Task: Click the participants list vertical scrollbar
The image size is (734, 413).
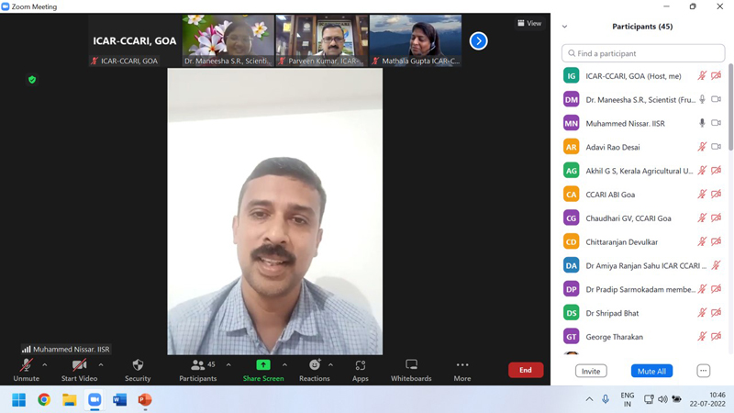Action: [730, 107]
